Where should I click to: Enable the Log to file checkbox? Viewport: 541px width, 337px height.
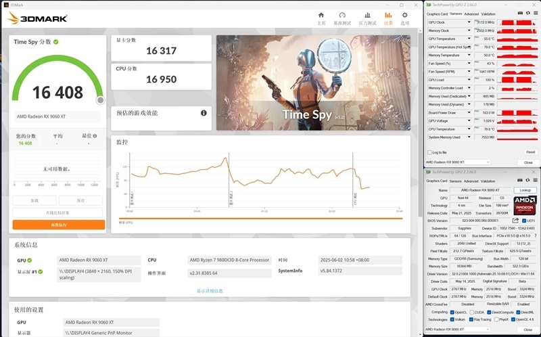tap(429, 152)
